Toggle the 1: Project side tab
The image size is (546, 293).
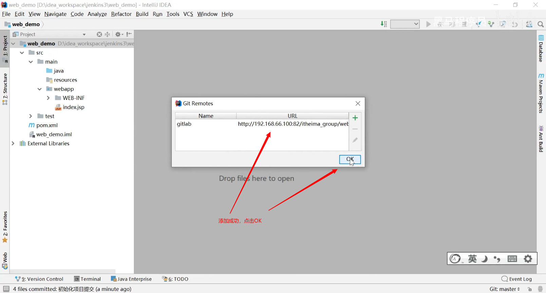coord(5,49)
